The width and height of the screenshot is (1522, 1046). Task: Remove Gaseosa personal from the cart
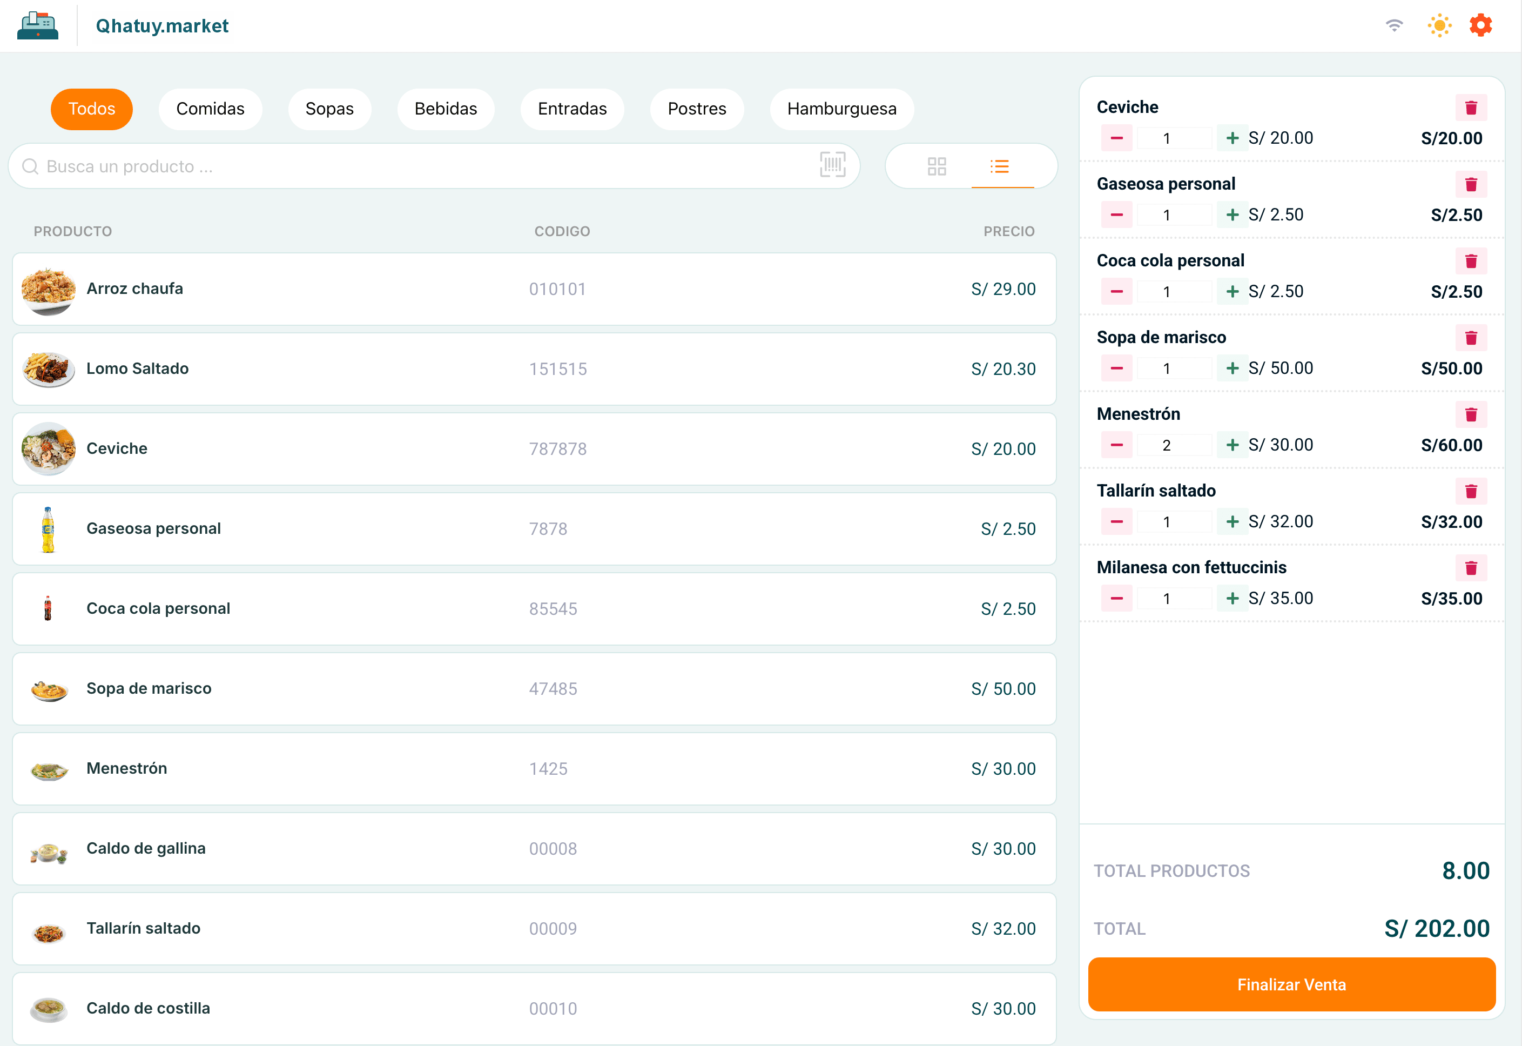point(1470,184)
